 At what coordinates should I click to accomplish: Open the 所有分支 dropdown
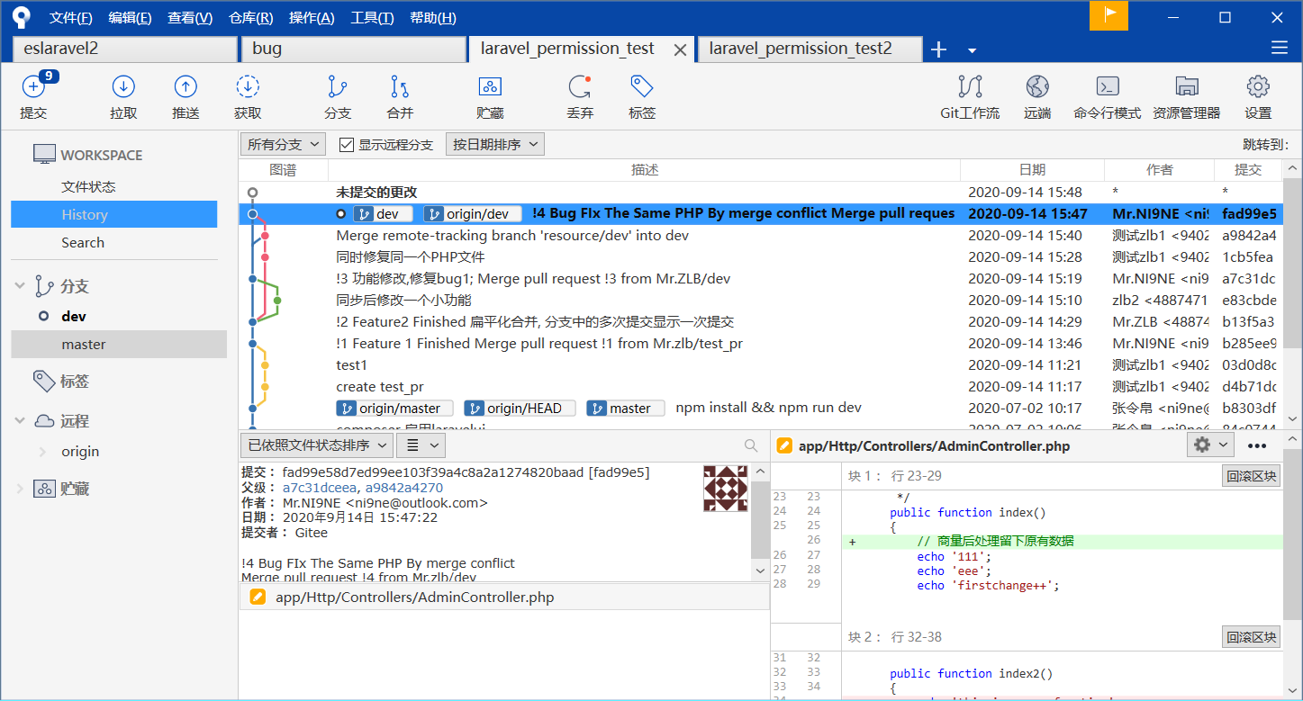click(284, 144)
